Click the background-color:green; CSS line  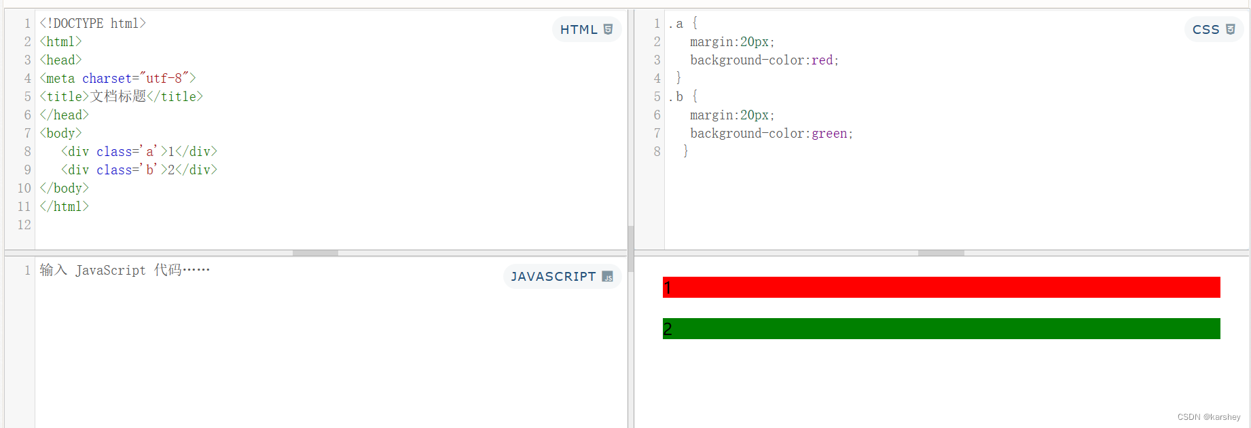[x=772, y=133]
